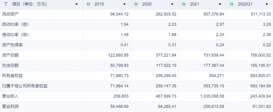Select the 营业利润 row label
Screen dimensions: 273x112
[10, 106]
